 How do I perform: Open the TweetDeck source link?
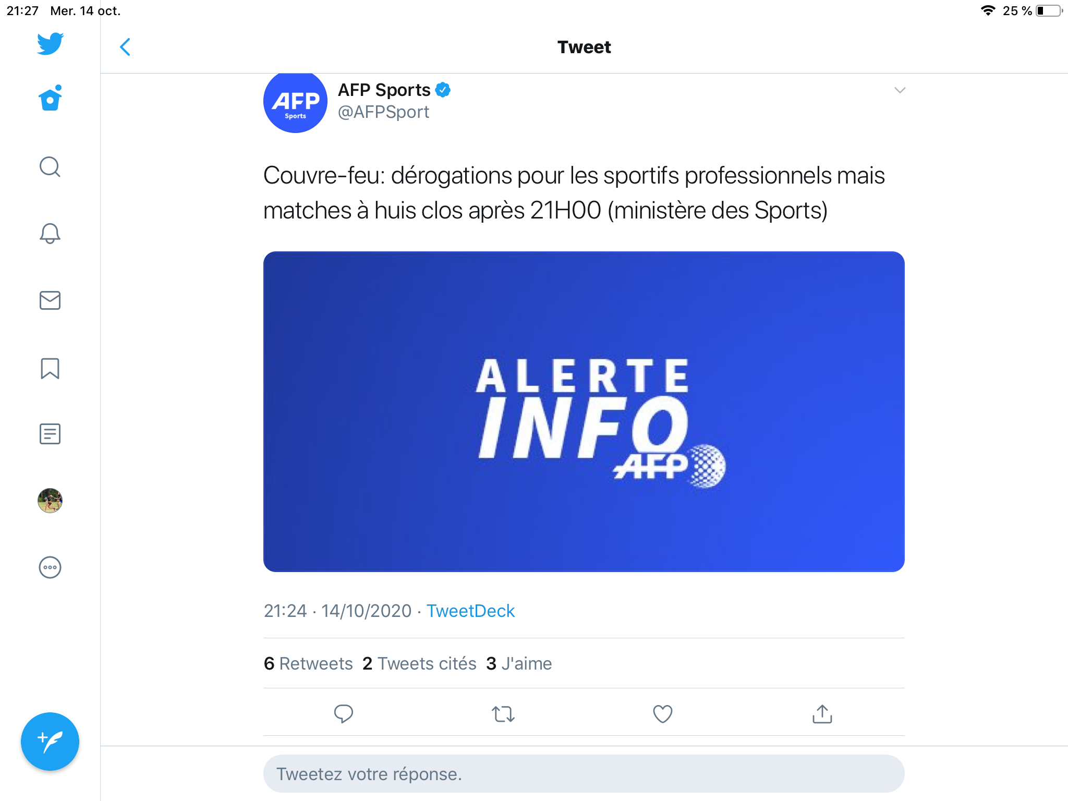[x=470, y=611]
